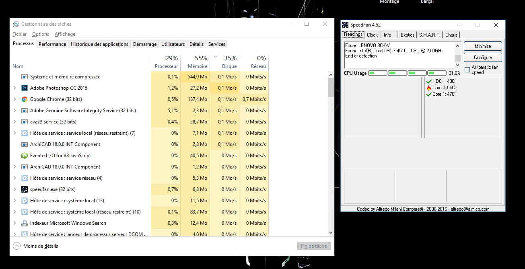The height and width of the screenshot is (269, 525).
Task: Switch to the Performance tab
Action: click(x=52, y=44)
